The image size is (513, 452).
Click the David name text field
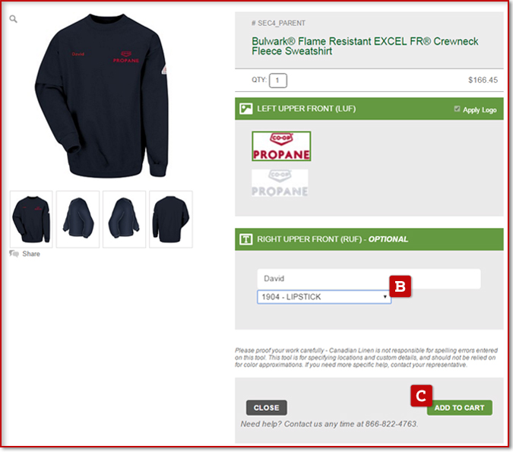pos(369,279)
